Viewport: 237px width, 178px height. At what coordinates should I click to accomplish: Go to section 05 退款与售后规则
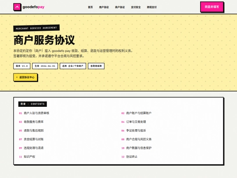click(x=31, y=131)
